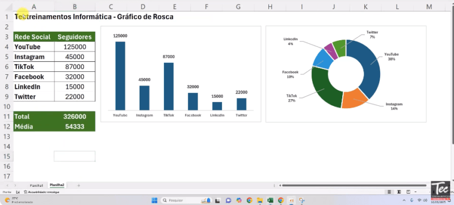Image resolution: width=454 pixels, height=205 pixels.
Task: Select column M header
Action: click(429, 7)
